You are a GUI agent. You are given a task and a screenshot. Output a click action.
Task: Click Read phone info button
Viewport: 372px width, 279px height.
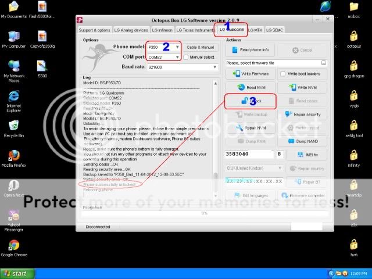point(251,50)
